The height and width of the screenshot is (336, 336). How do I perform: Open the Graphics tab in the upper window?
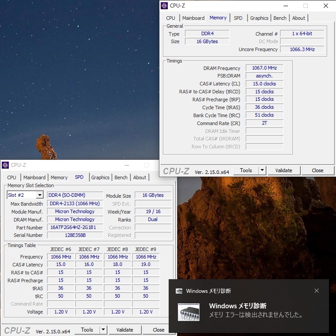(x=259, y=18)
